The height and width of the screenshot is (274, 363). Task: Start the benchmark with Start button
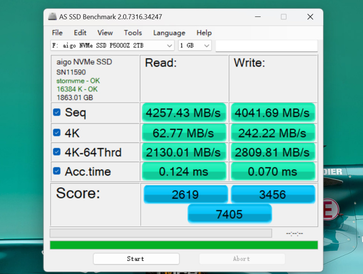[136, 258]
